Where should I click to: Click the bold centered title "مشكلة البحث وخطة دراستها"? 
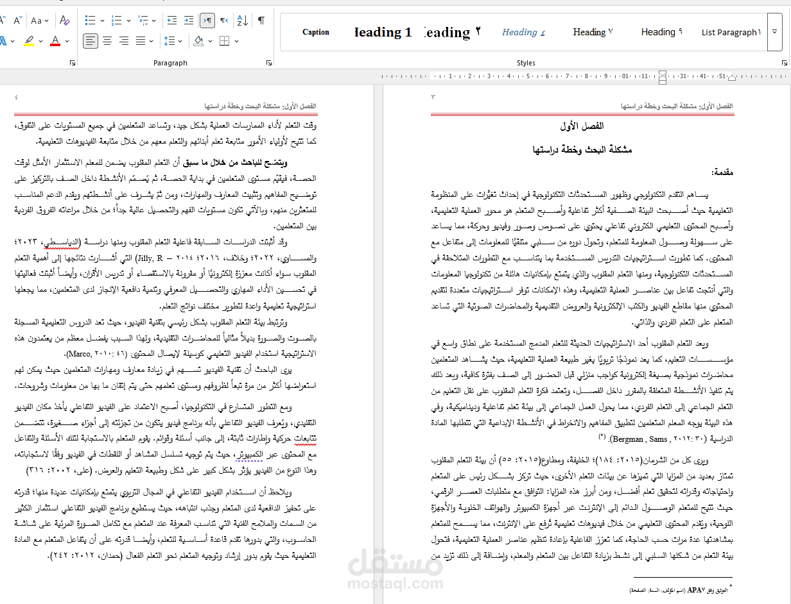click(x=582, y=149)
